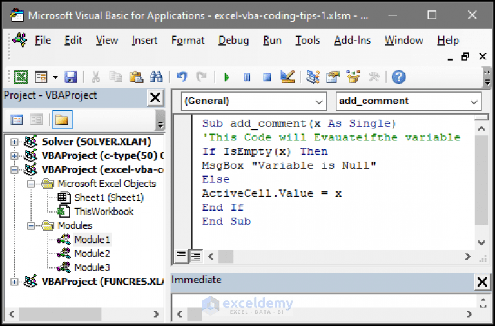This screenshot has width=495, height=326.
Task: Click the code window scroll up arrow
Action: [x=481, y=128]
